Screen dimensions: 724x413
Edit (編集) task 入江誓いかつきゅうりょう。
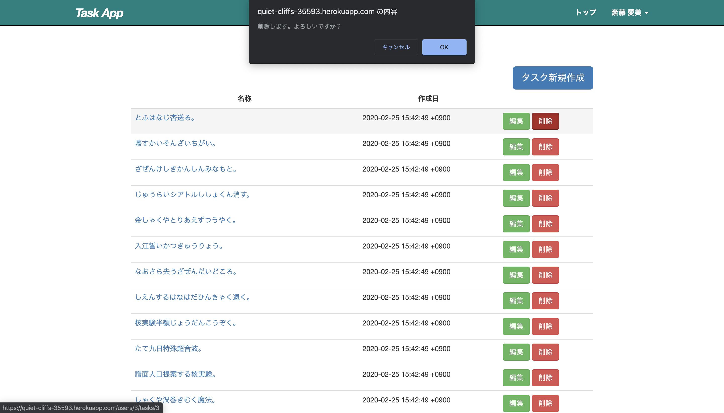(516, 250)
